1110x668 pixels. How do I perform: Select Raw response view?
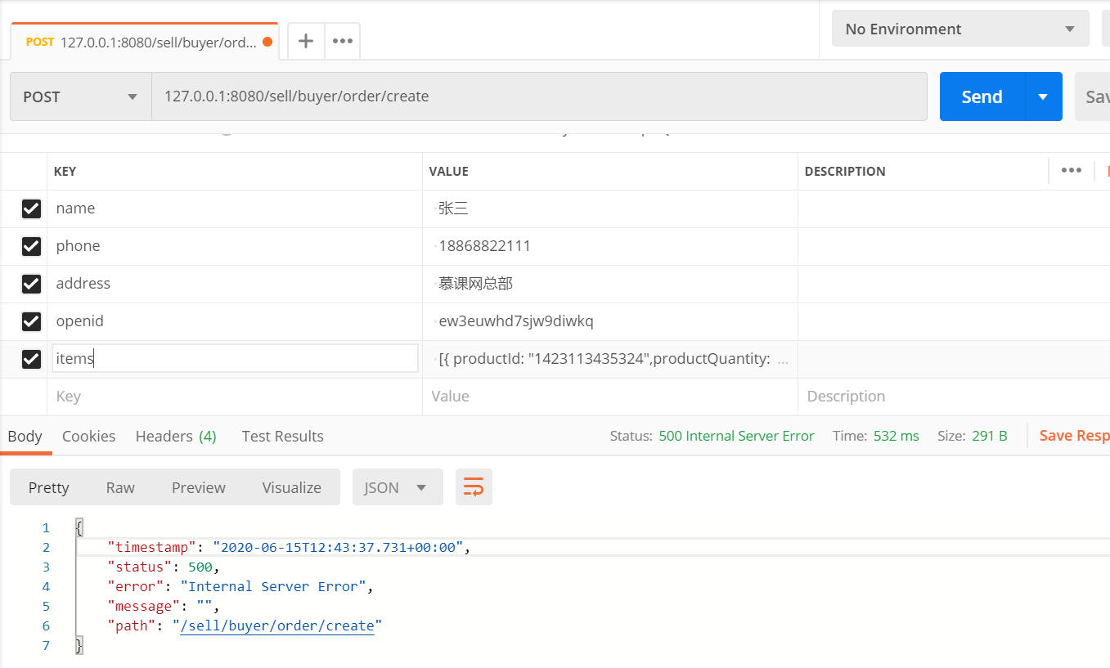click(x=120, y=487)
